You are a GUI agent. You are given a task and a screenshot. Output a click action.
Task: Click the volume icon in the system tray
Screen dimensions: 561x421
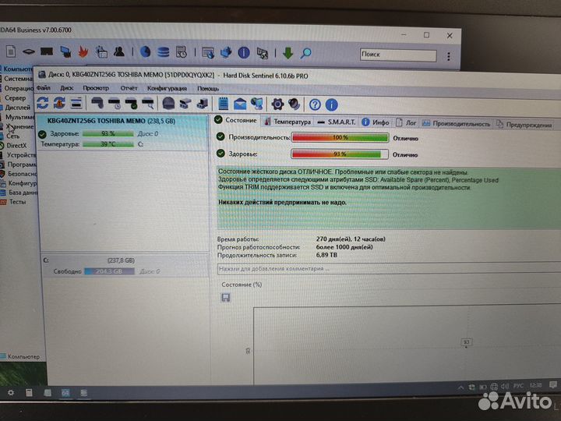point(505,386)
